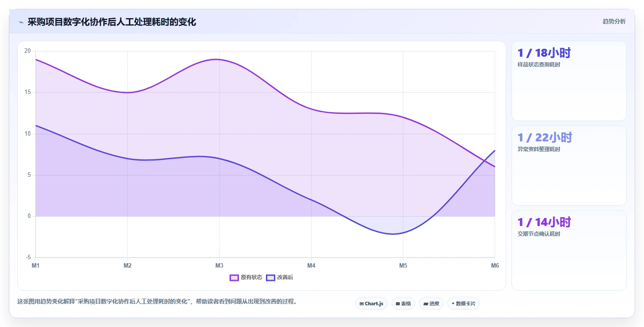This screenshot has width=644, height=327.
Task: Click 改善后 line endpoint at M6
Action: point(495,151)
